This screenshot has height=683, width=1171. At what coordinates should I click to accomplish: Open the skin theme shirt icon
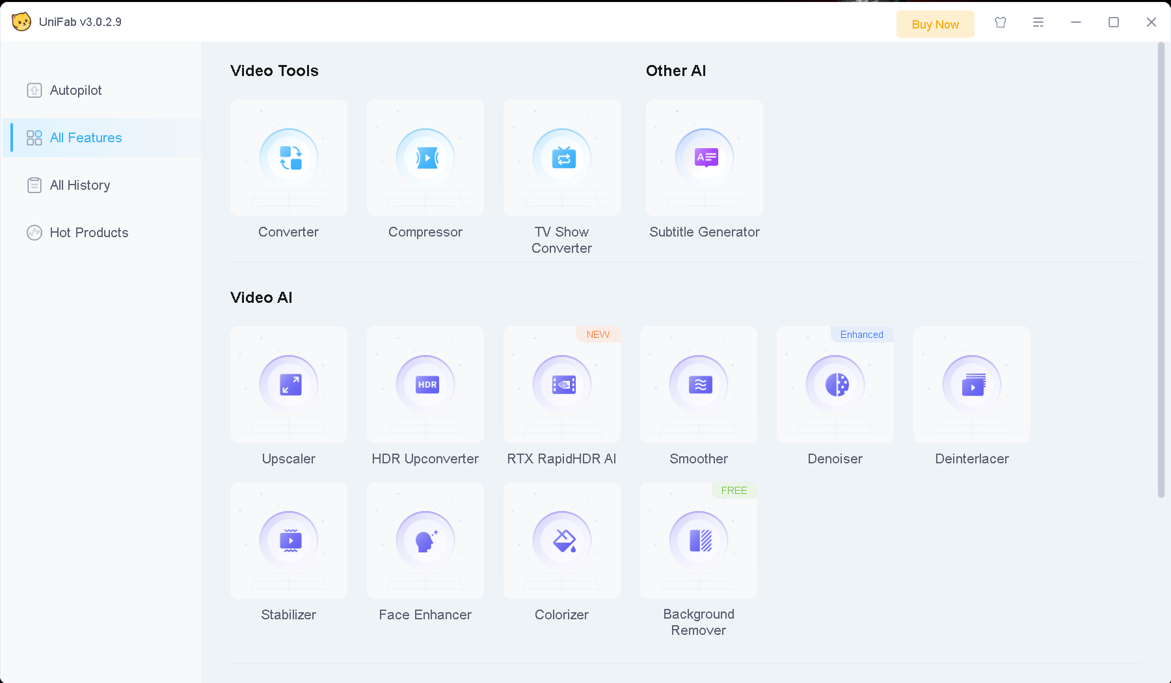point(1001,22)
